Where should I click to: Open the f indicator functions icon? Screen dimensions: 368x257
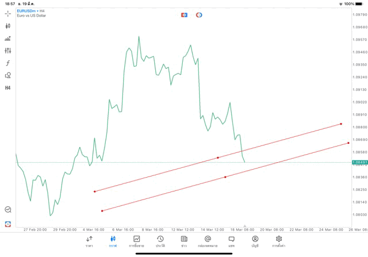pyautogui.click(x=8, y=63)
